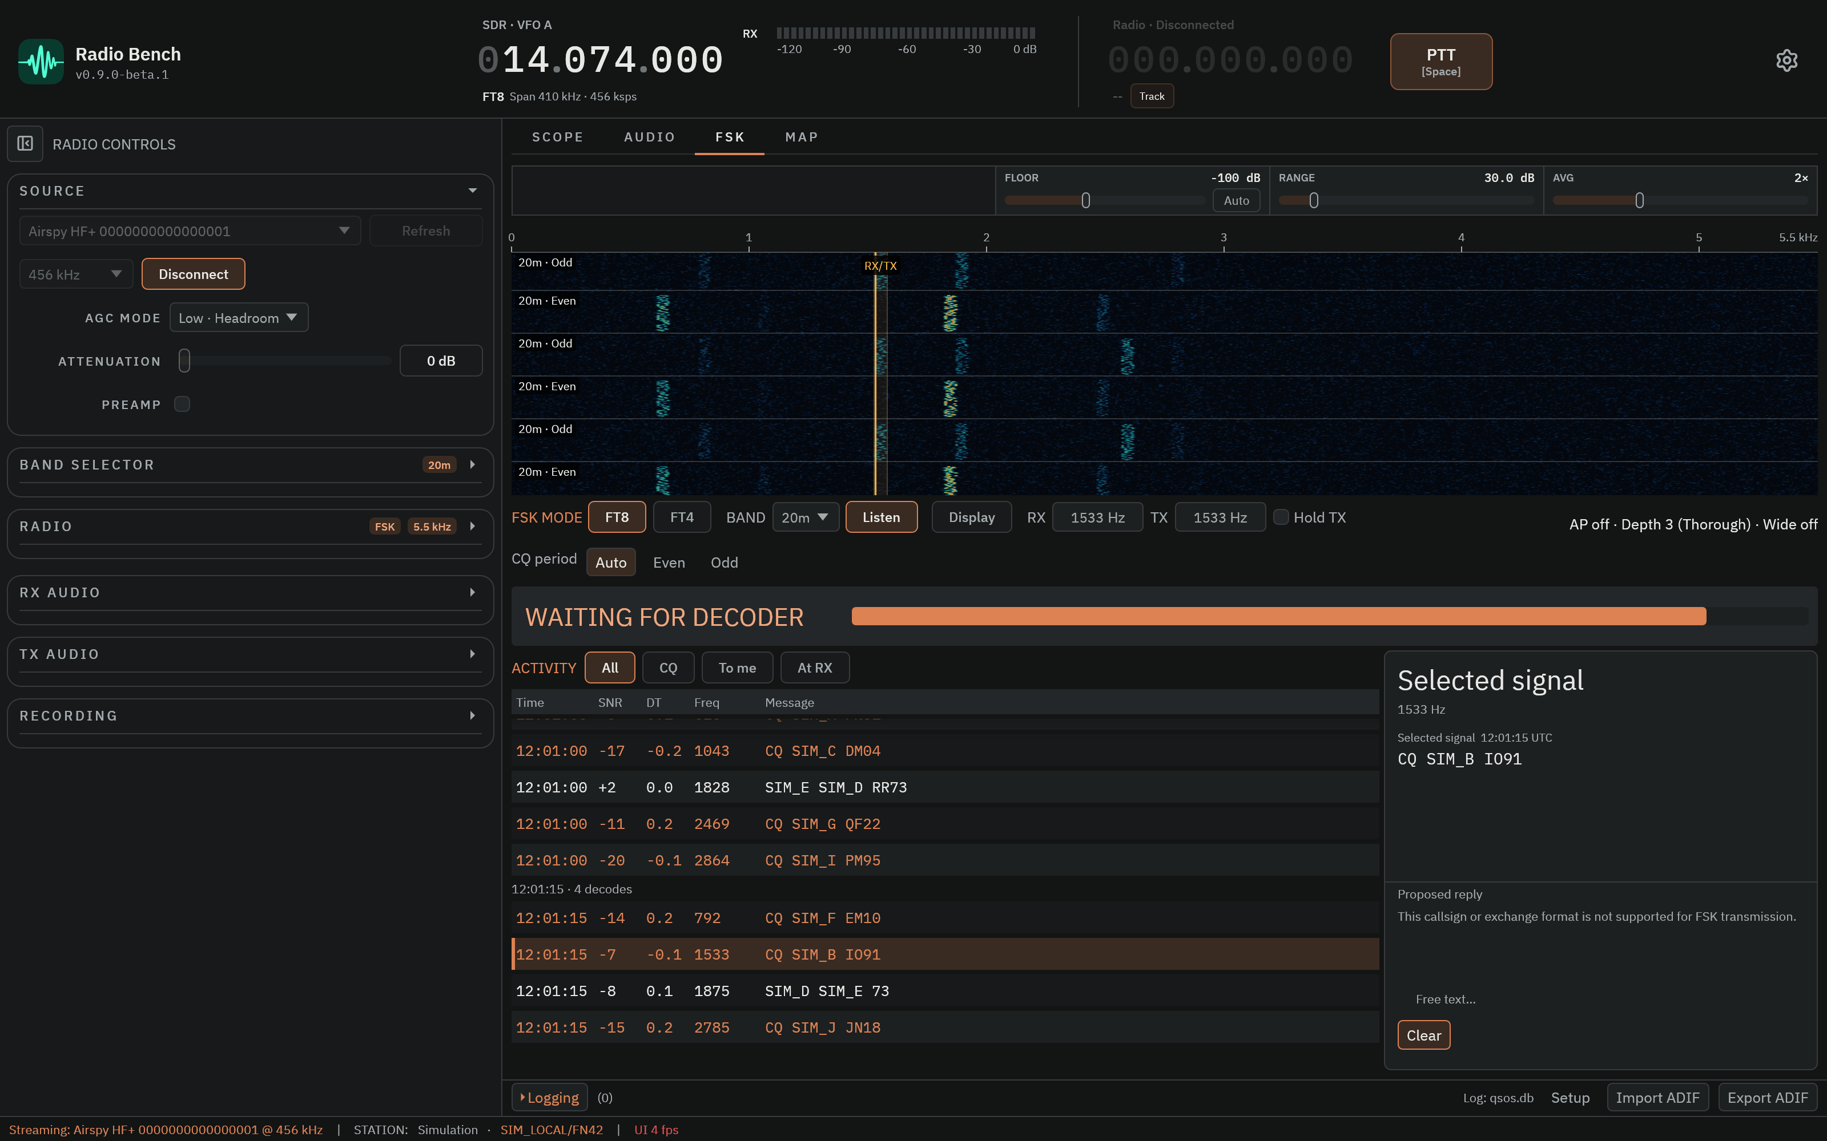Select the CQ SIM_G QF22 decode row
This screenshot has height=1141, width=1827.
[945, 824]
